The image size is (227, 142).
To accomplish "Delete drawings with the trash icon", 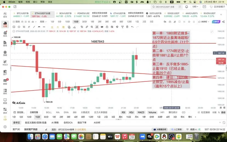I will [x=127, y=27].
